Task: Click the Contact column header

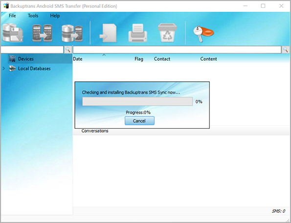Action: coord(162,59)
